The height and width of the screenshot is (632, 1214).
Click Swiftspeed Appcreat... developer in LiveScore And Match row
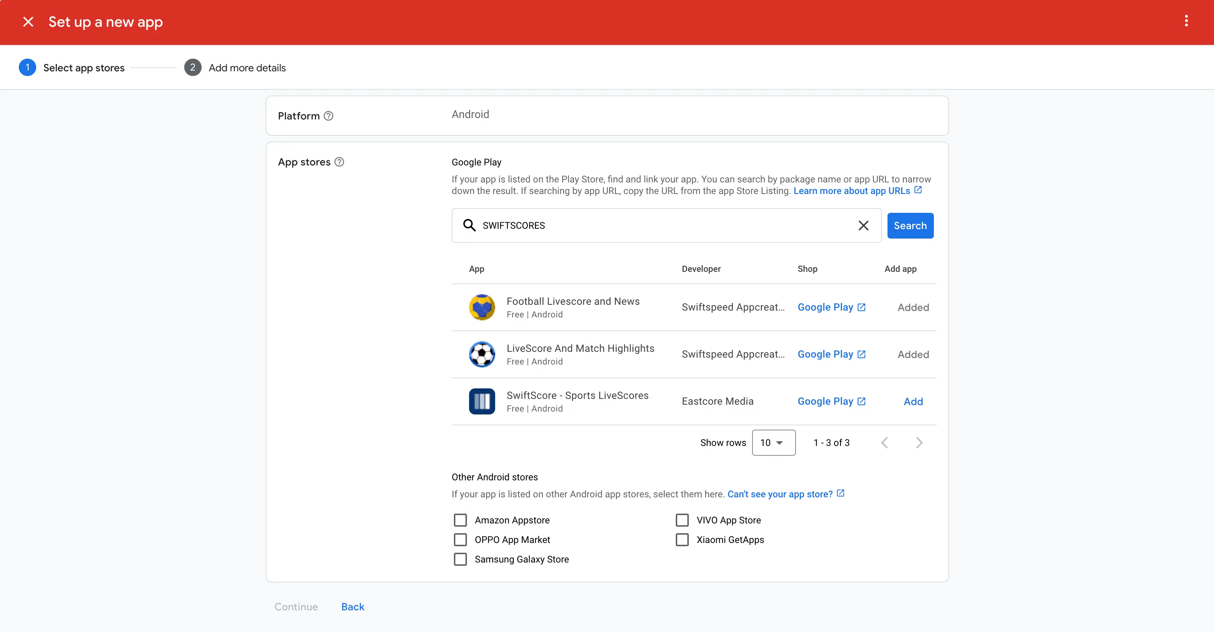pos(733,354)
